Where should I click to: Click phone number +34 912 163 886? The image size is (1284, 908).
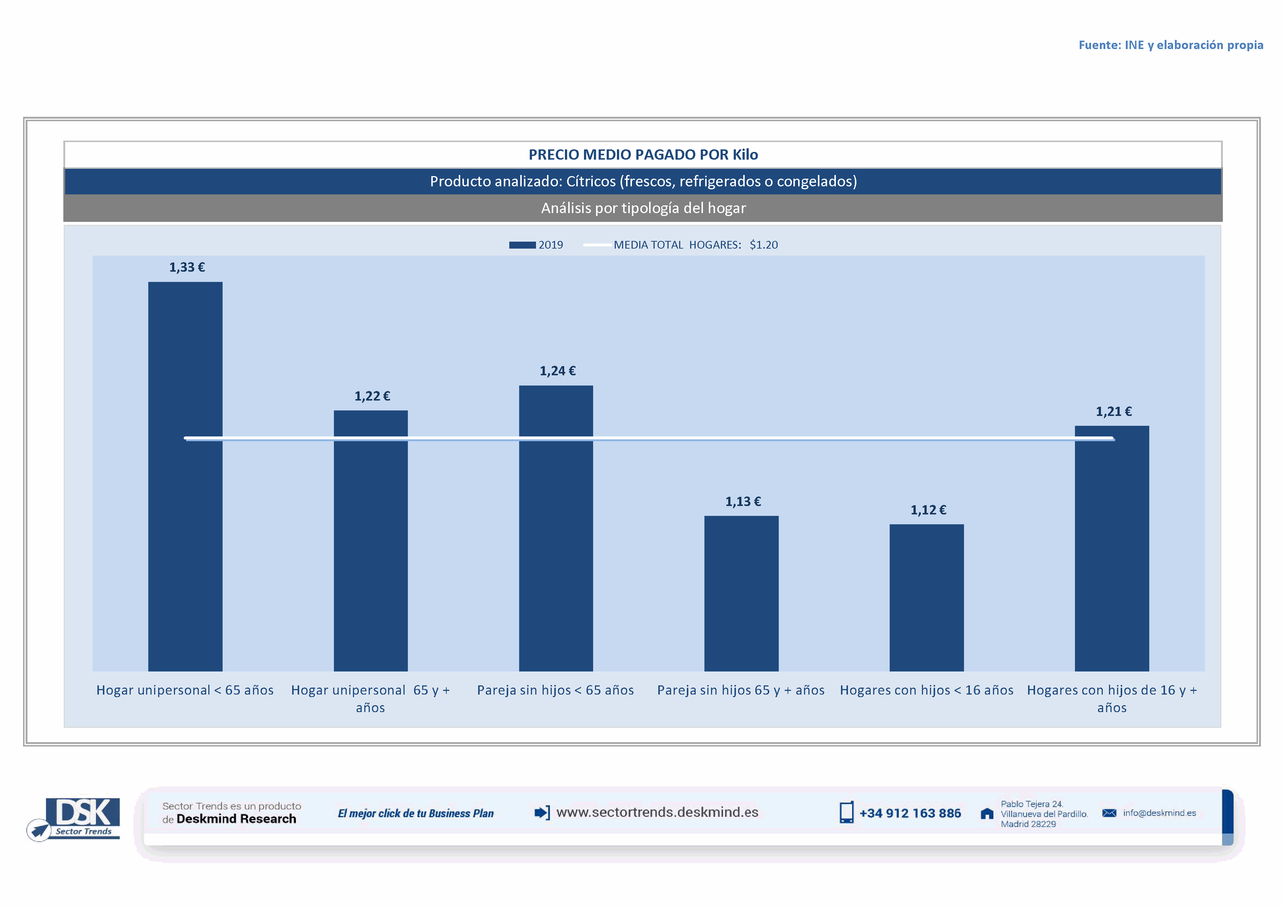pos(910,814)
